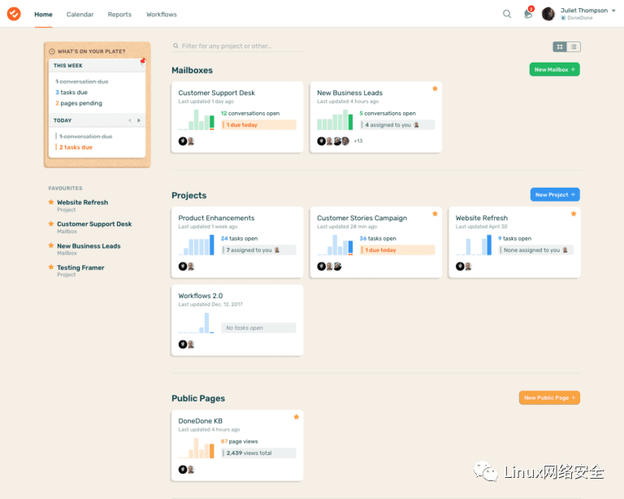The width and height of the screenshot is (624, 499).
Task: Click member avatars on Workflows 2.0 card
Action: 186,345
